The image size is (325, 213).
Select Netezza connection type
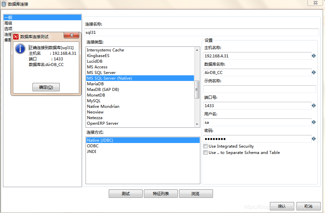click(140, 117)
